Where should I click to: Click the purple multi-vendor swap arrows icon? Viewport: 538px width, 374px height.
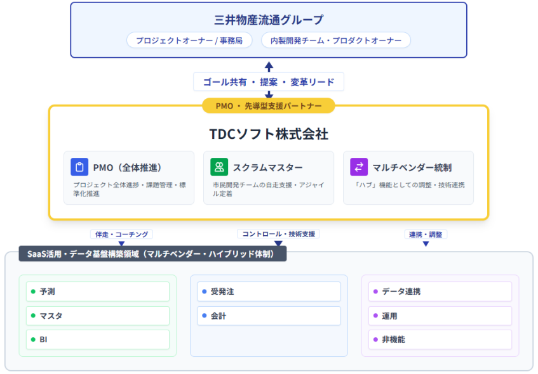[359, 167]
